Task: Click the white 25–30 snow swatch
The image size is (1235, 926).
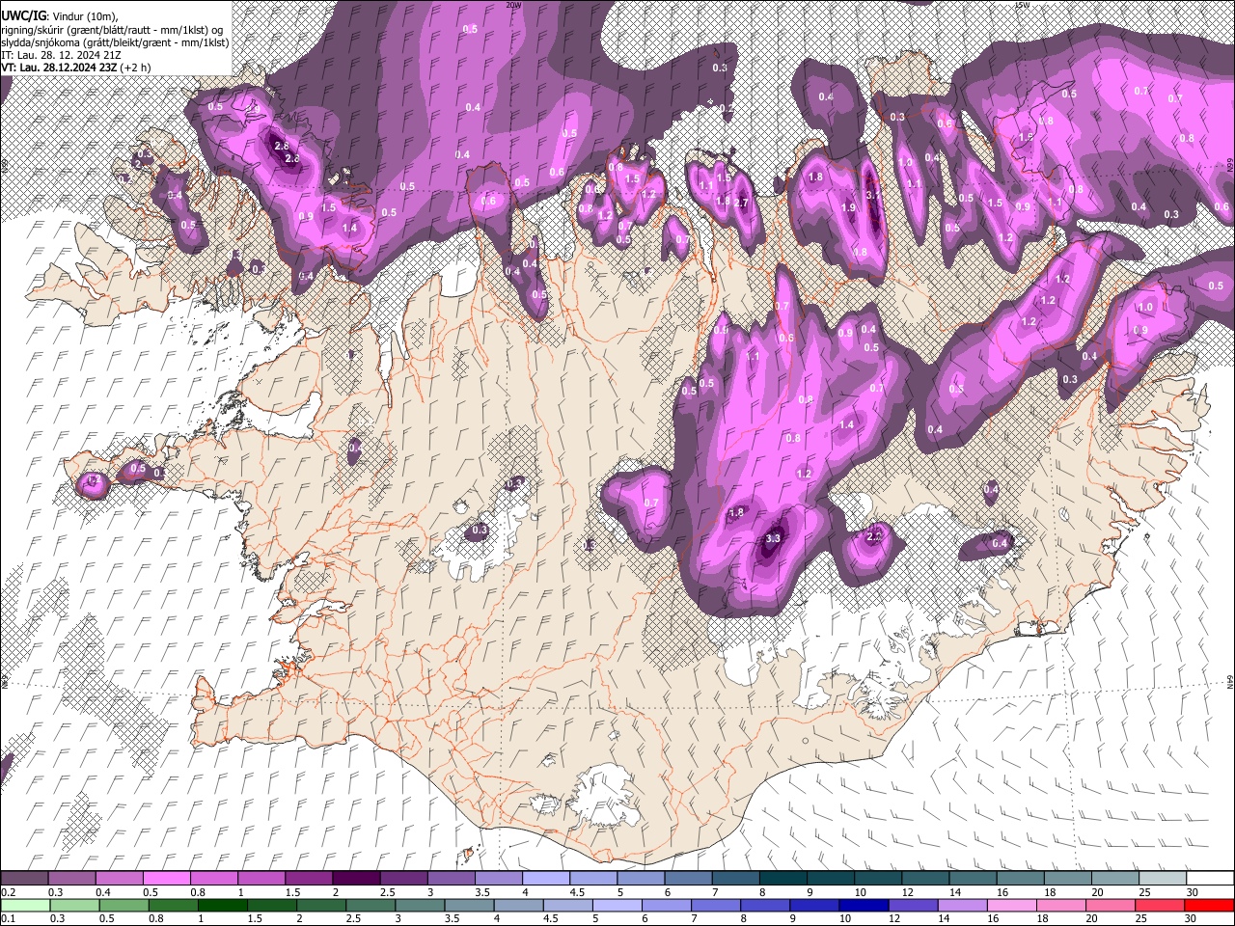Action: (1162, 878)
